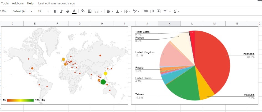Open the font family dropdown
This screenshot has width=262, height=112.
(x=22, y=11)
